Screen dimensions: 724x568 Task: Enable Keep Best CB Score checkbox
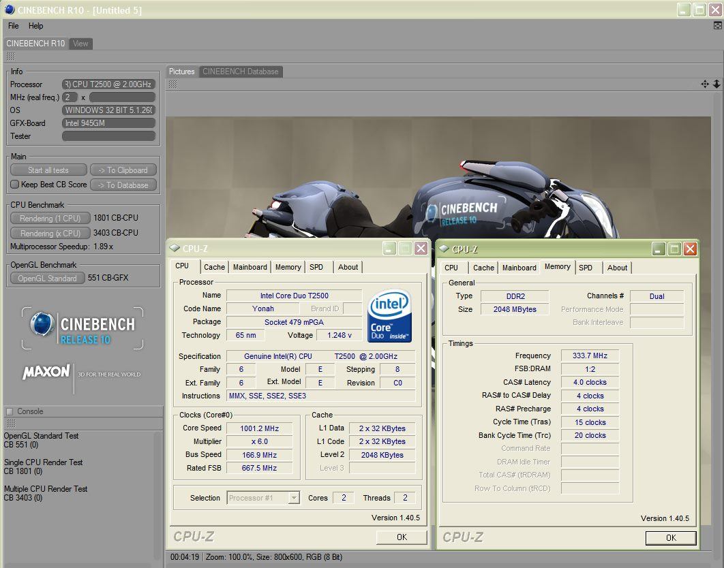(15, 185)
